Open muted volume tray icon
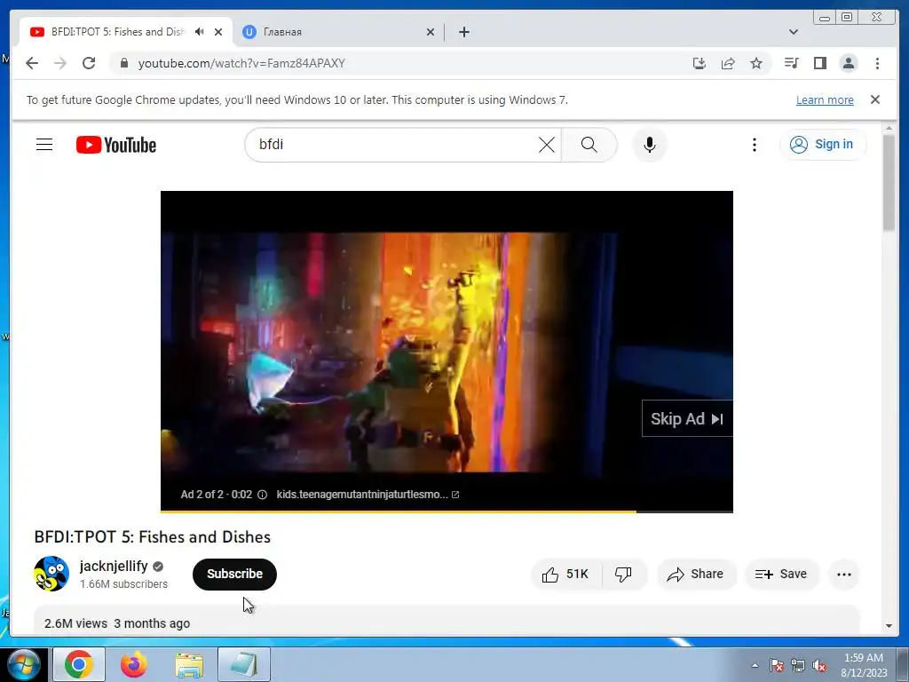Viewport: 909px width, 682px height. coord(819,665)
